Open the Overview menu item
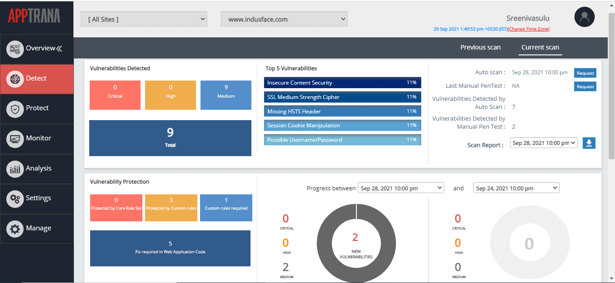The height and width of the screenshot is (283, 615). click(x=37, y=49)
